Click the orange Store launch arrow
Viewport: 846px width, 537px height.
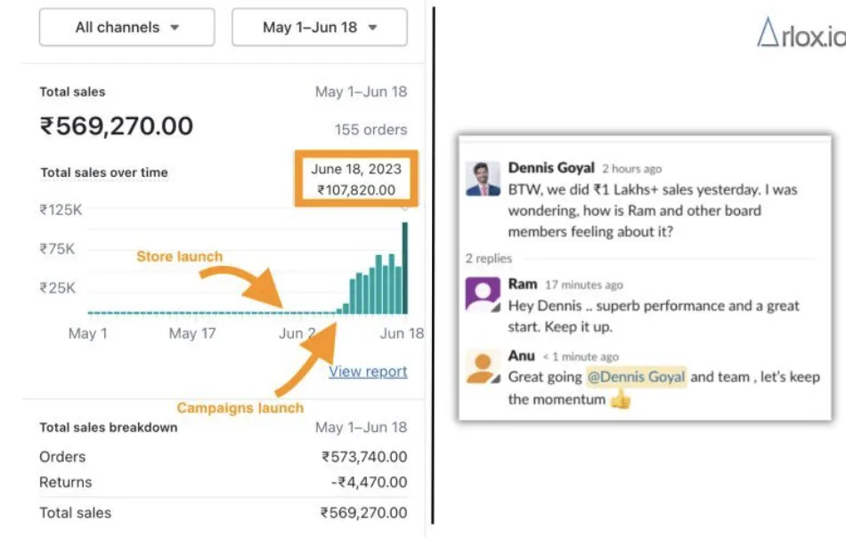tap(254, 283)
